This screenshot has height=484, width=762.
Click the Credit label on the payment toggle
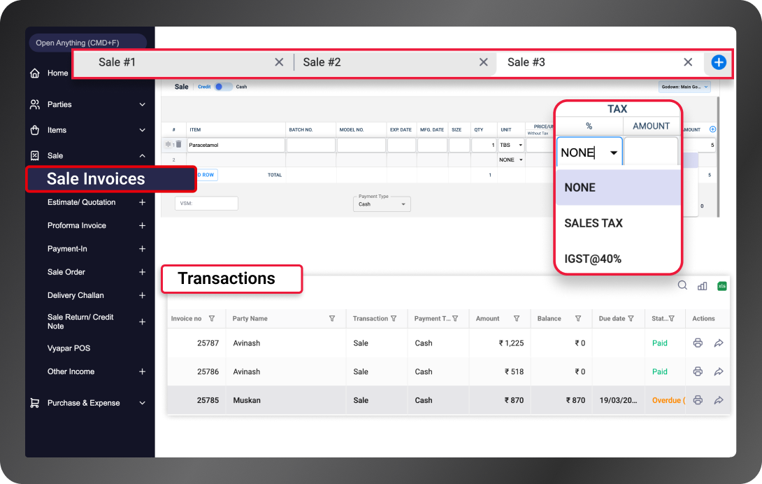click(203, 86)
